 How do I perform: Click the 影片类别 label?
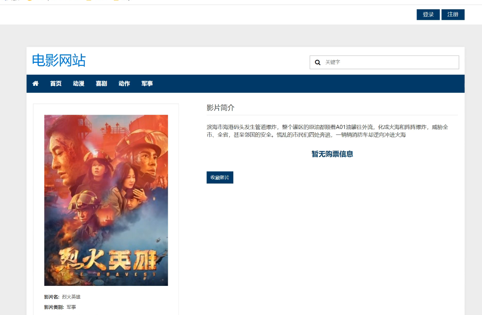(54, 307)
